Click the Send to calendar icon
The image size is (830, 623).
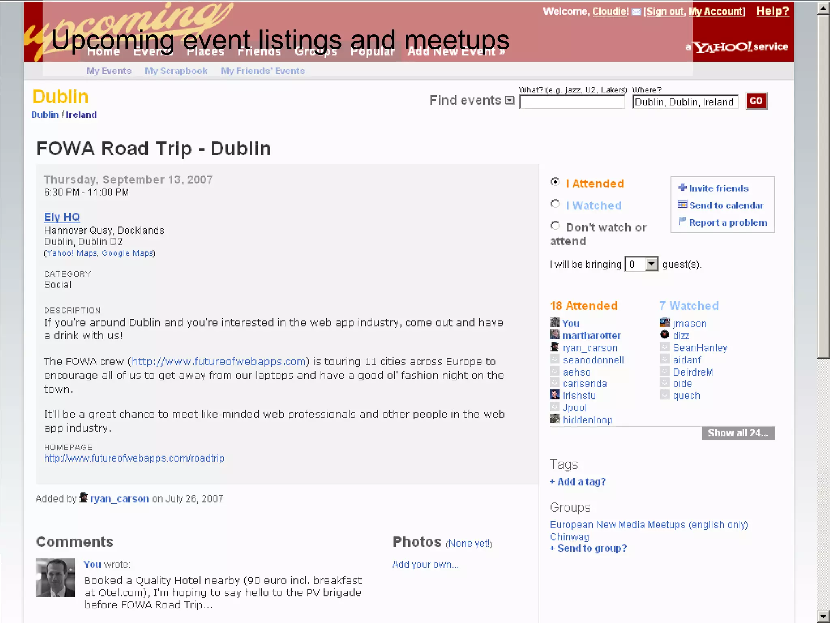[x=682, y=204]
